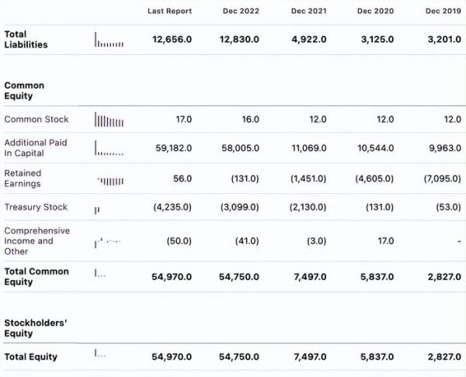The width and height of the screenshot is (466, 377).
Task: Click the Retained Earnings row label
Action: point(23,178)
